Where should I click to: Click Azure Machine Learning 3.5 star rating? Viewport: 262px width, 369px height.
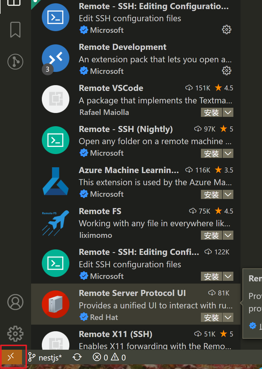click(224, 170)
